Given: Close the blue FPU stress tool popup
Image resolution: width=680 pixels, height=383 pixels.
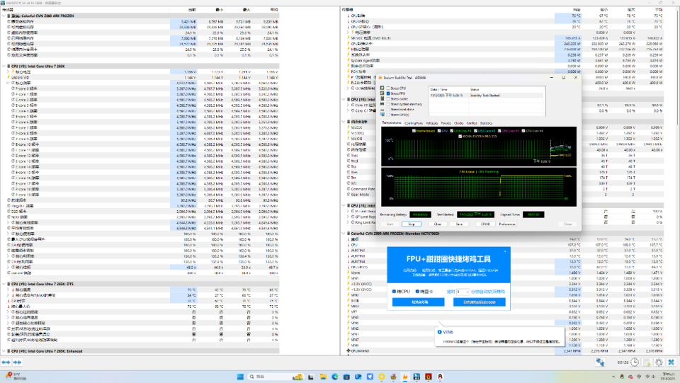Looking at the screenshot, I should click(504, 252).
